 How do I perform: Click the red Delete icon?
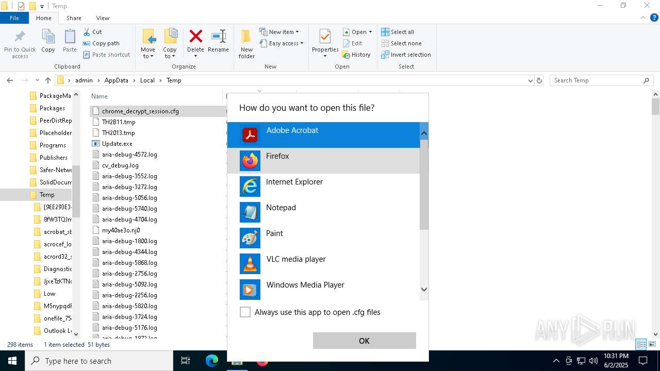pos(195,37)
